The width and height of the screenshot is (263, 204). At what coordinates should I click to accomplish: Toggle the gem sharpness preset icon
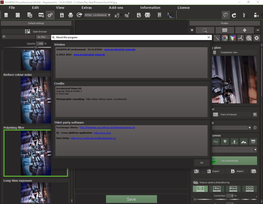click(225, 142)
